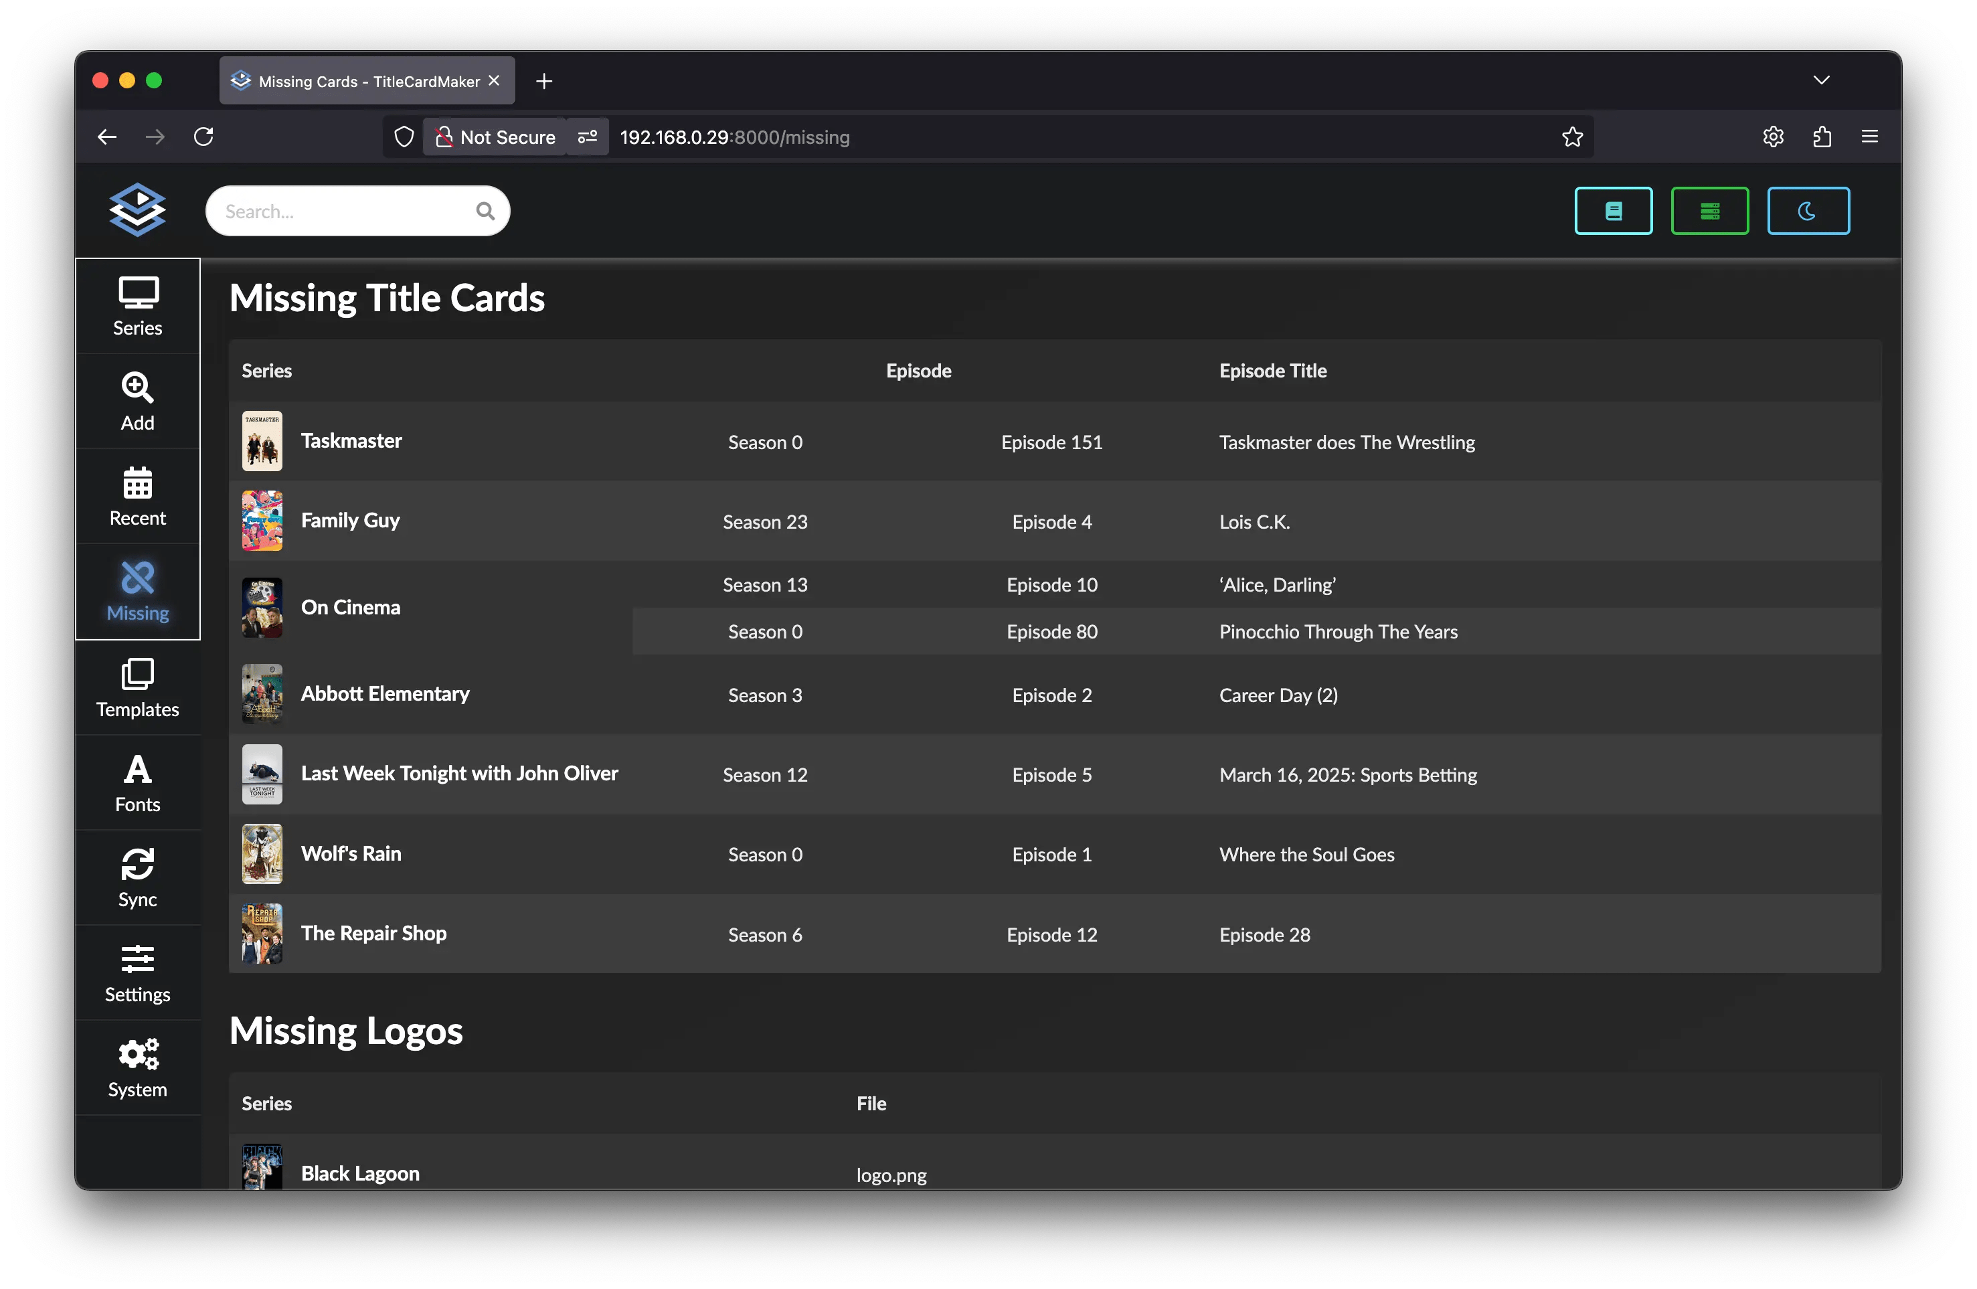Select the Missing sidebar item
1977x1289 pixels.
(x=137, y=592)
